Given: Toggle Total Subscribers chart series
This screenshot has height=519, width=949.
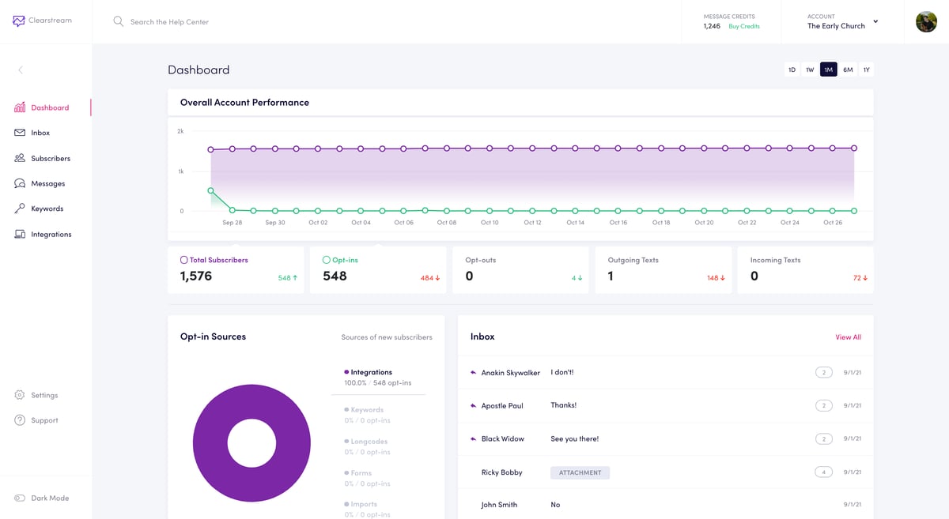Looking at the screenshot, I should (184, 260).
